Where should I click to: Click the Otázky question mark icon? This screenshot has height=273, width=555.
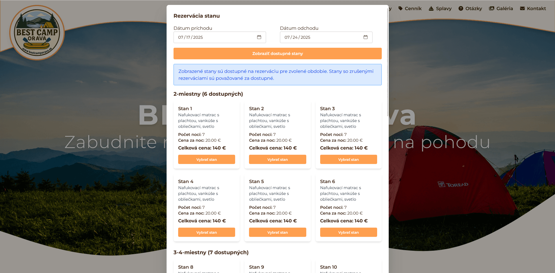461,8
